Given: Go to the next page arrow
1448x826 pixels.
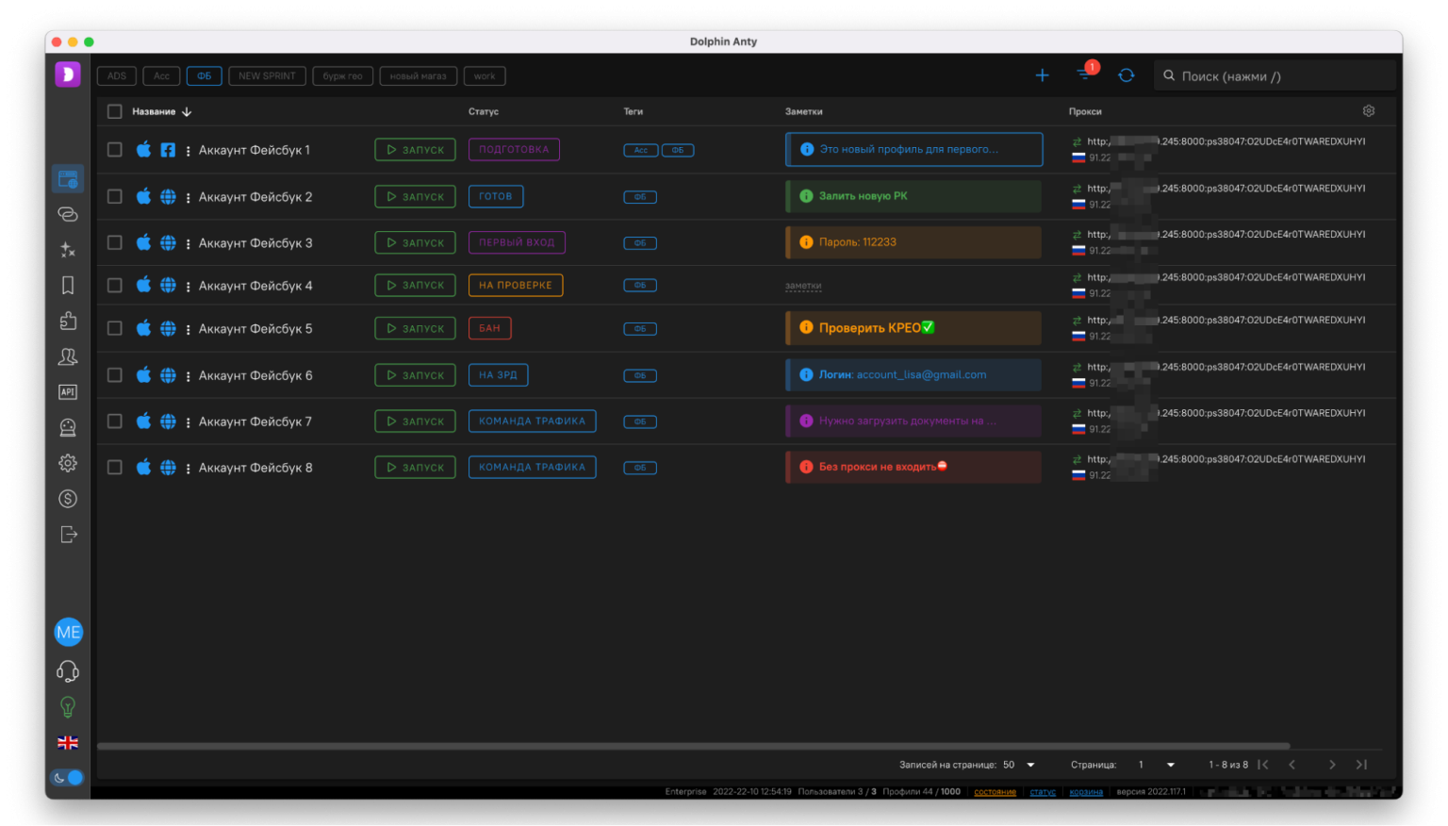Looking at the screenshot, I should coord(1332,765).
